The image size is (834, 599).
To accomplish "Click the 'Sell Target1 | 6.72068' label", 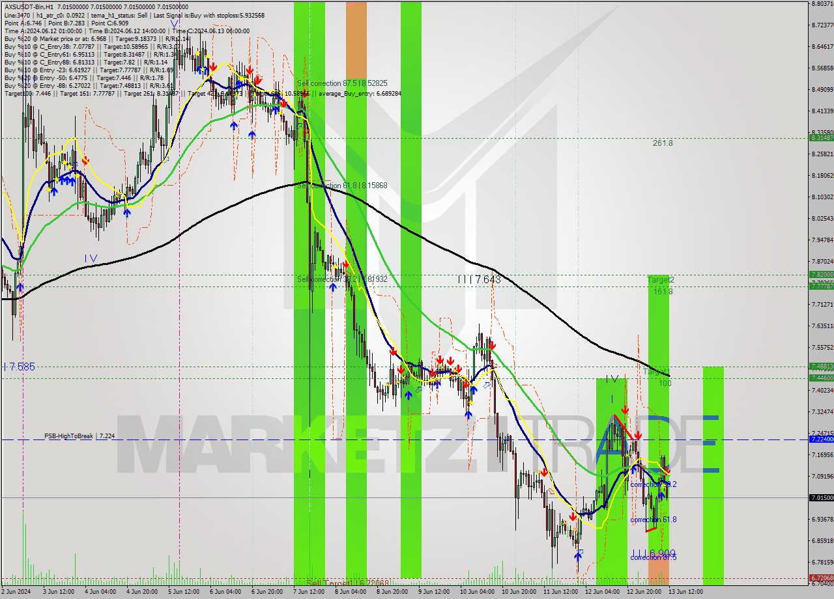I will (347, 583).
